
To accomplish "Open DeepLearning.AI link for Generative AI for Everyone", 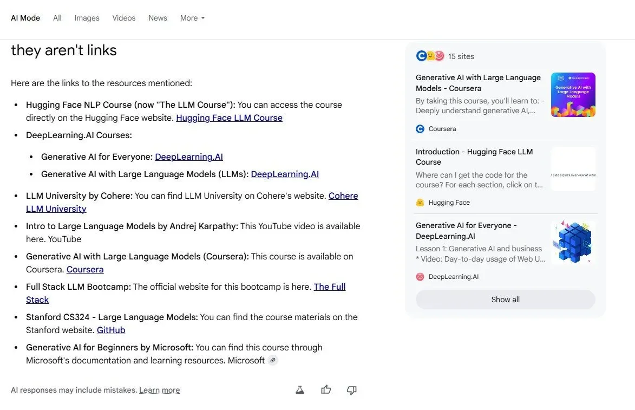I will [x=189, y=157].
